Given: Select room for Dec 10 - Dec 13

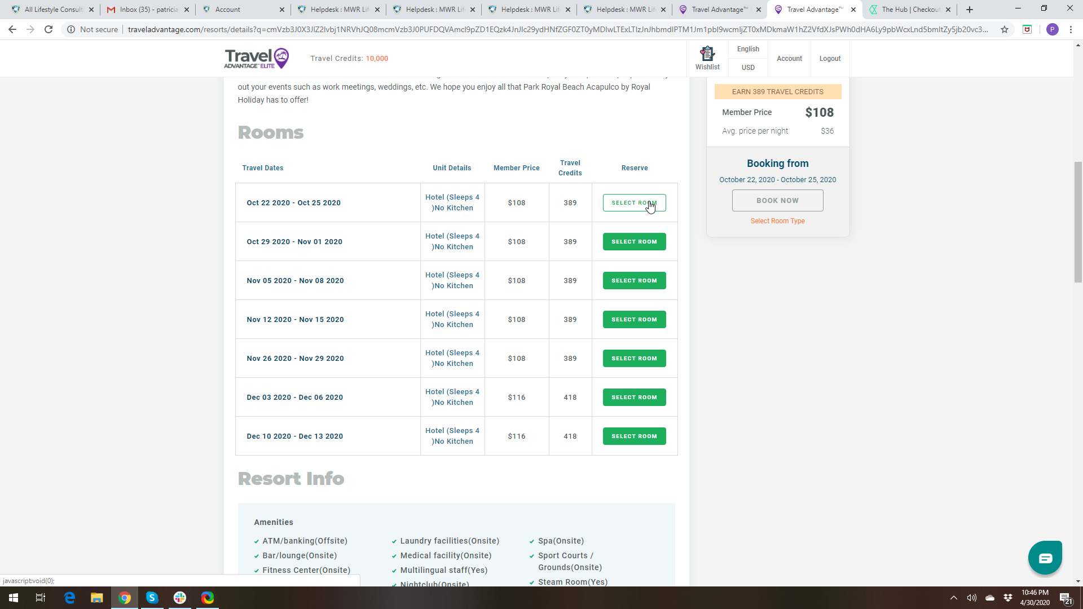Looking at the screenshot, I should coord(634,436).
